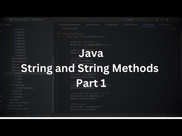Image resolution: width=182 pixels, height=136 pixels.
Task: Switch to Question8.java tab
Action: tap(131, 25)
